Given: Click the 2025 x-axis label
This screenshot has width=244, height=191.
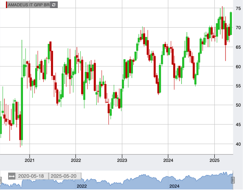Looking at the screenshot, I should (x=214, y=160).
